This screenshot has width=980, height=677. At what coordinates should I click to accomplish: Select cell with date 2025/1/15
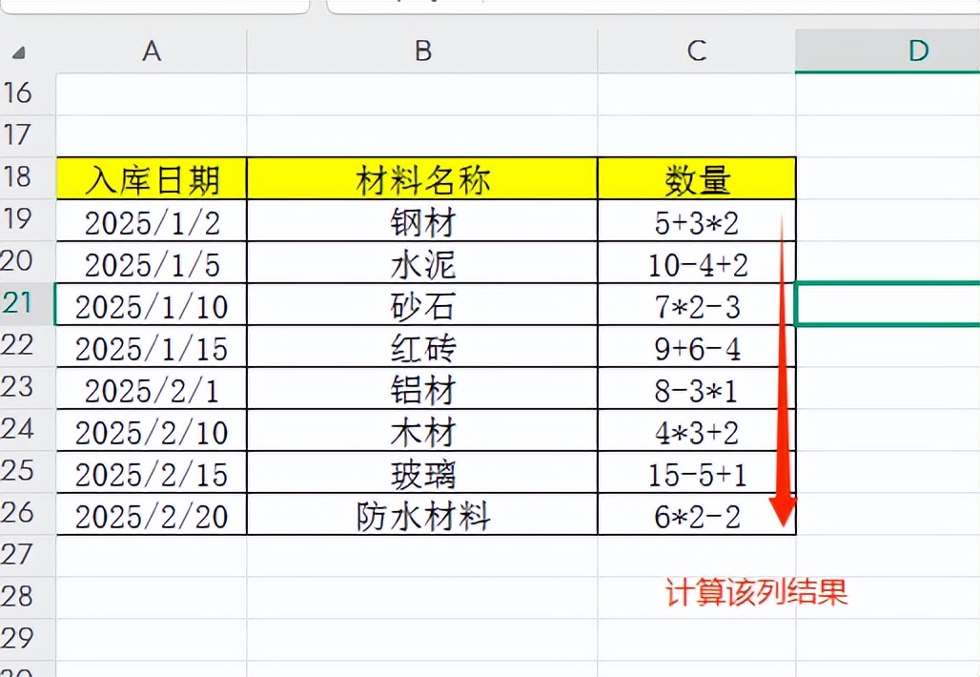152,346
